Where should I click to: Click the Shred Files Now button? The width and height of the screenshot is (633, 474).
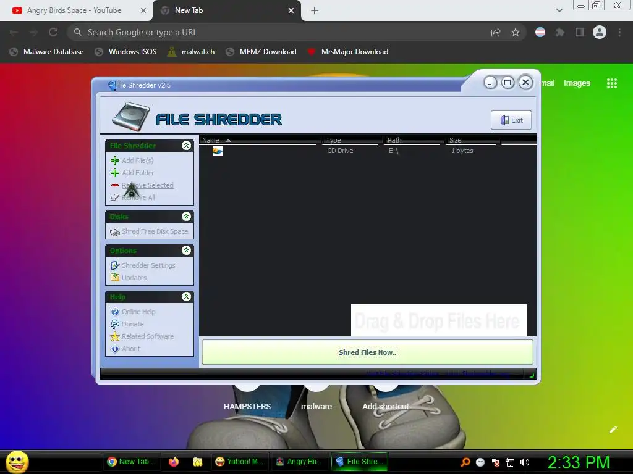point(367,352)
